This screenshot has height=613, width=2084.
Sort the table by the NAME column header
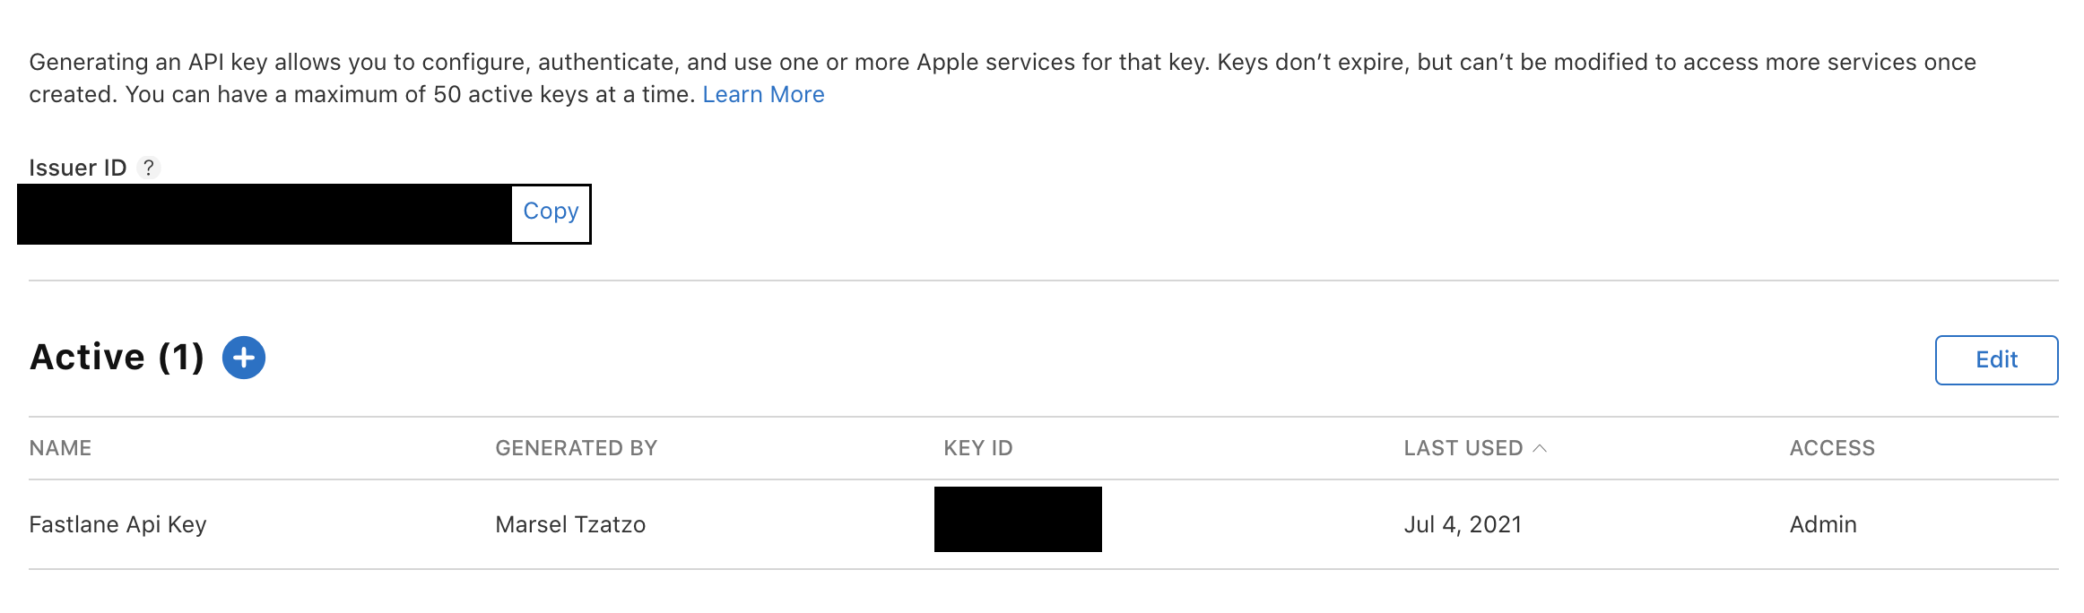tap(60, 448)
